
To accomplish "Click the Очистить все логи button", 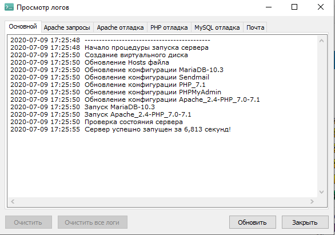I will pos(92,222).
